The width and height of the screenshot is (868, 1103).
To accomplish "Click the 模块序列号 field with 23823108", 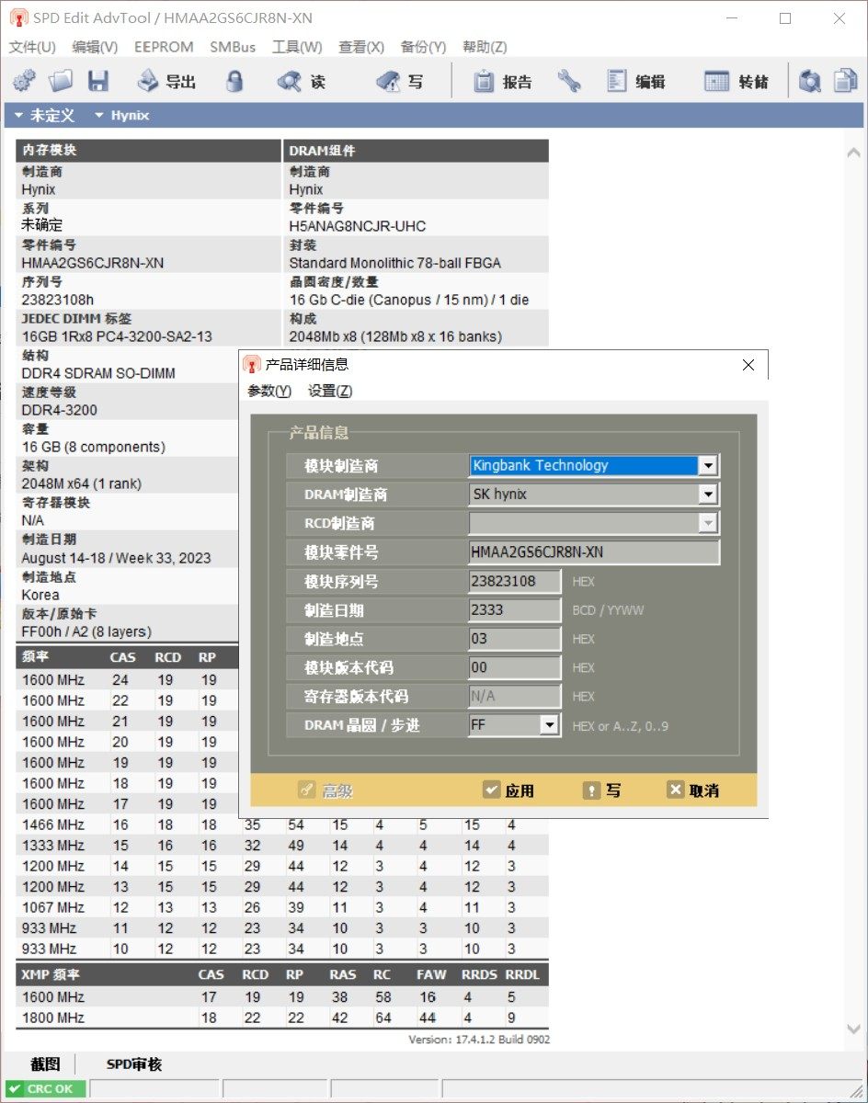I will point(515,581).
